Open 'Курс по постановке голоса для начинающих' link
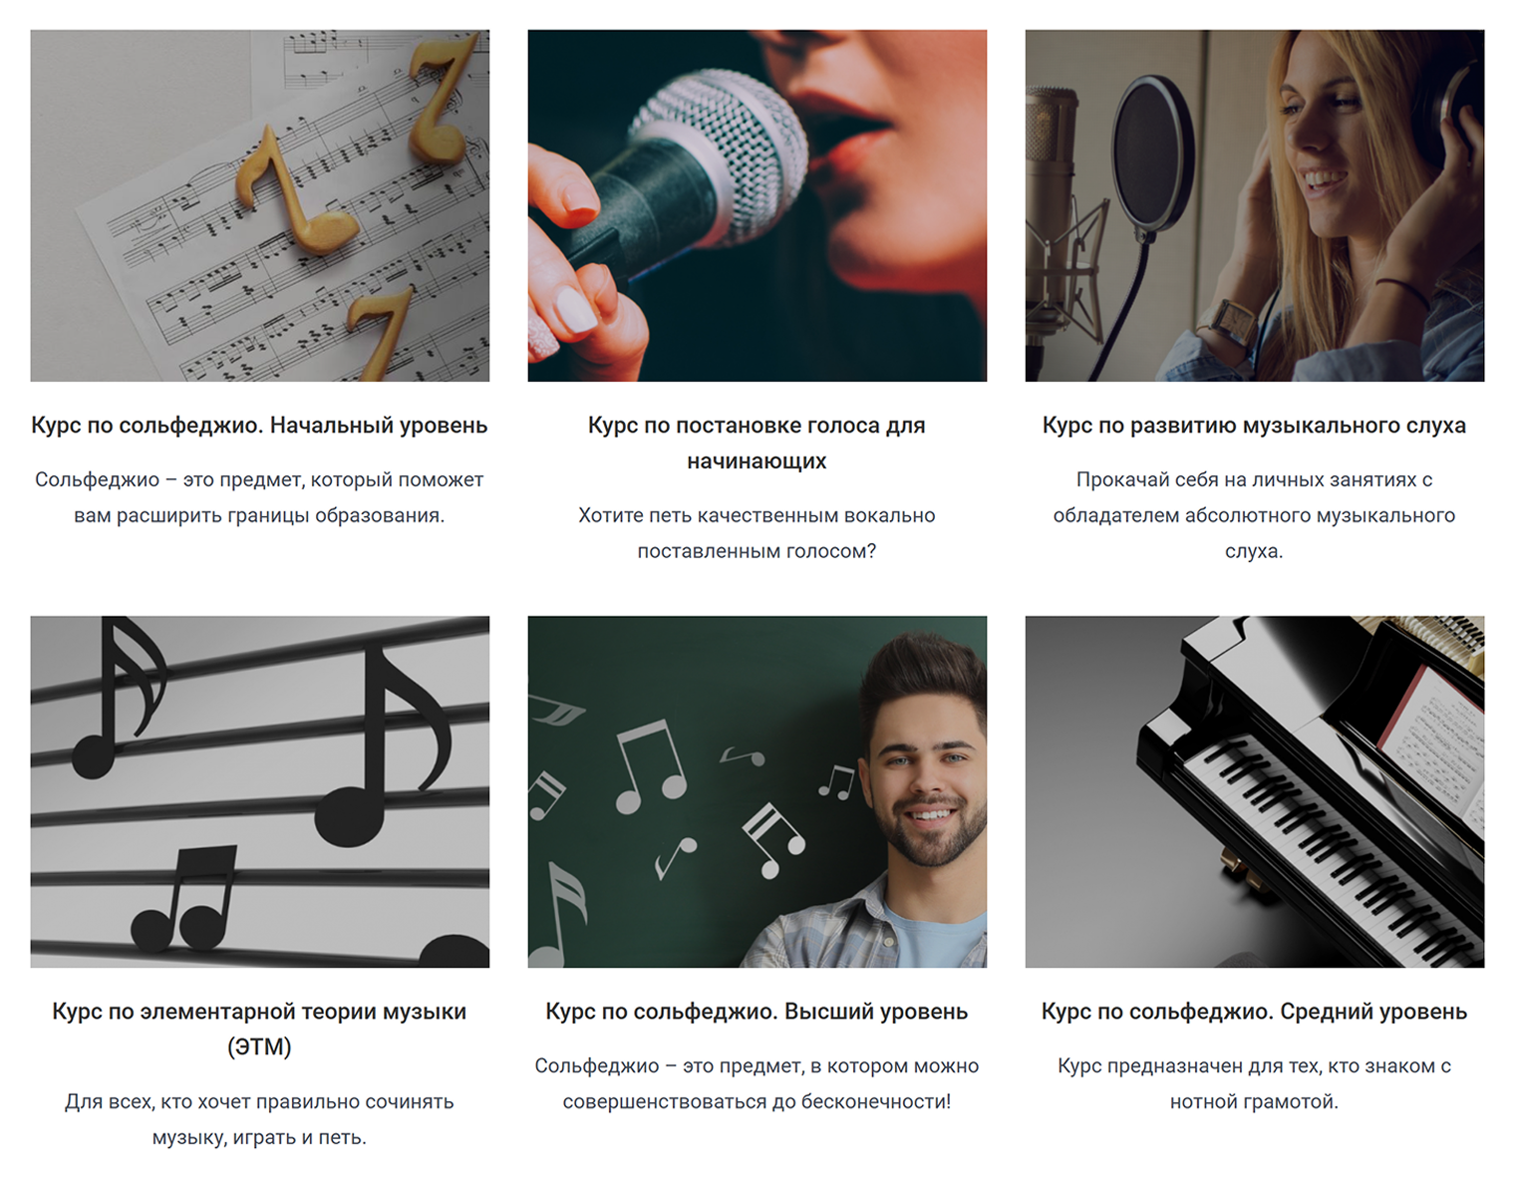The image size is (1515, 1188). (757, 443)
